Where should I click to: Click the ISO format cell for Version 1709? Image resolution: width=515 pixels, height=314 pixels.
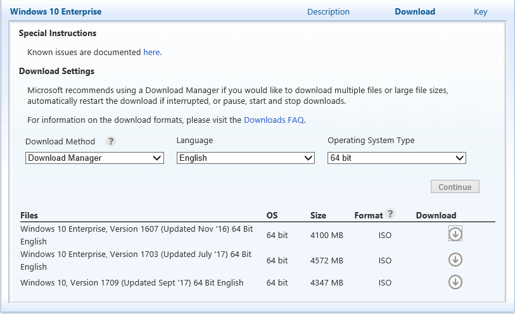pos(385,283)
